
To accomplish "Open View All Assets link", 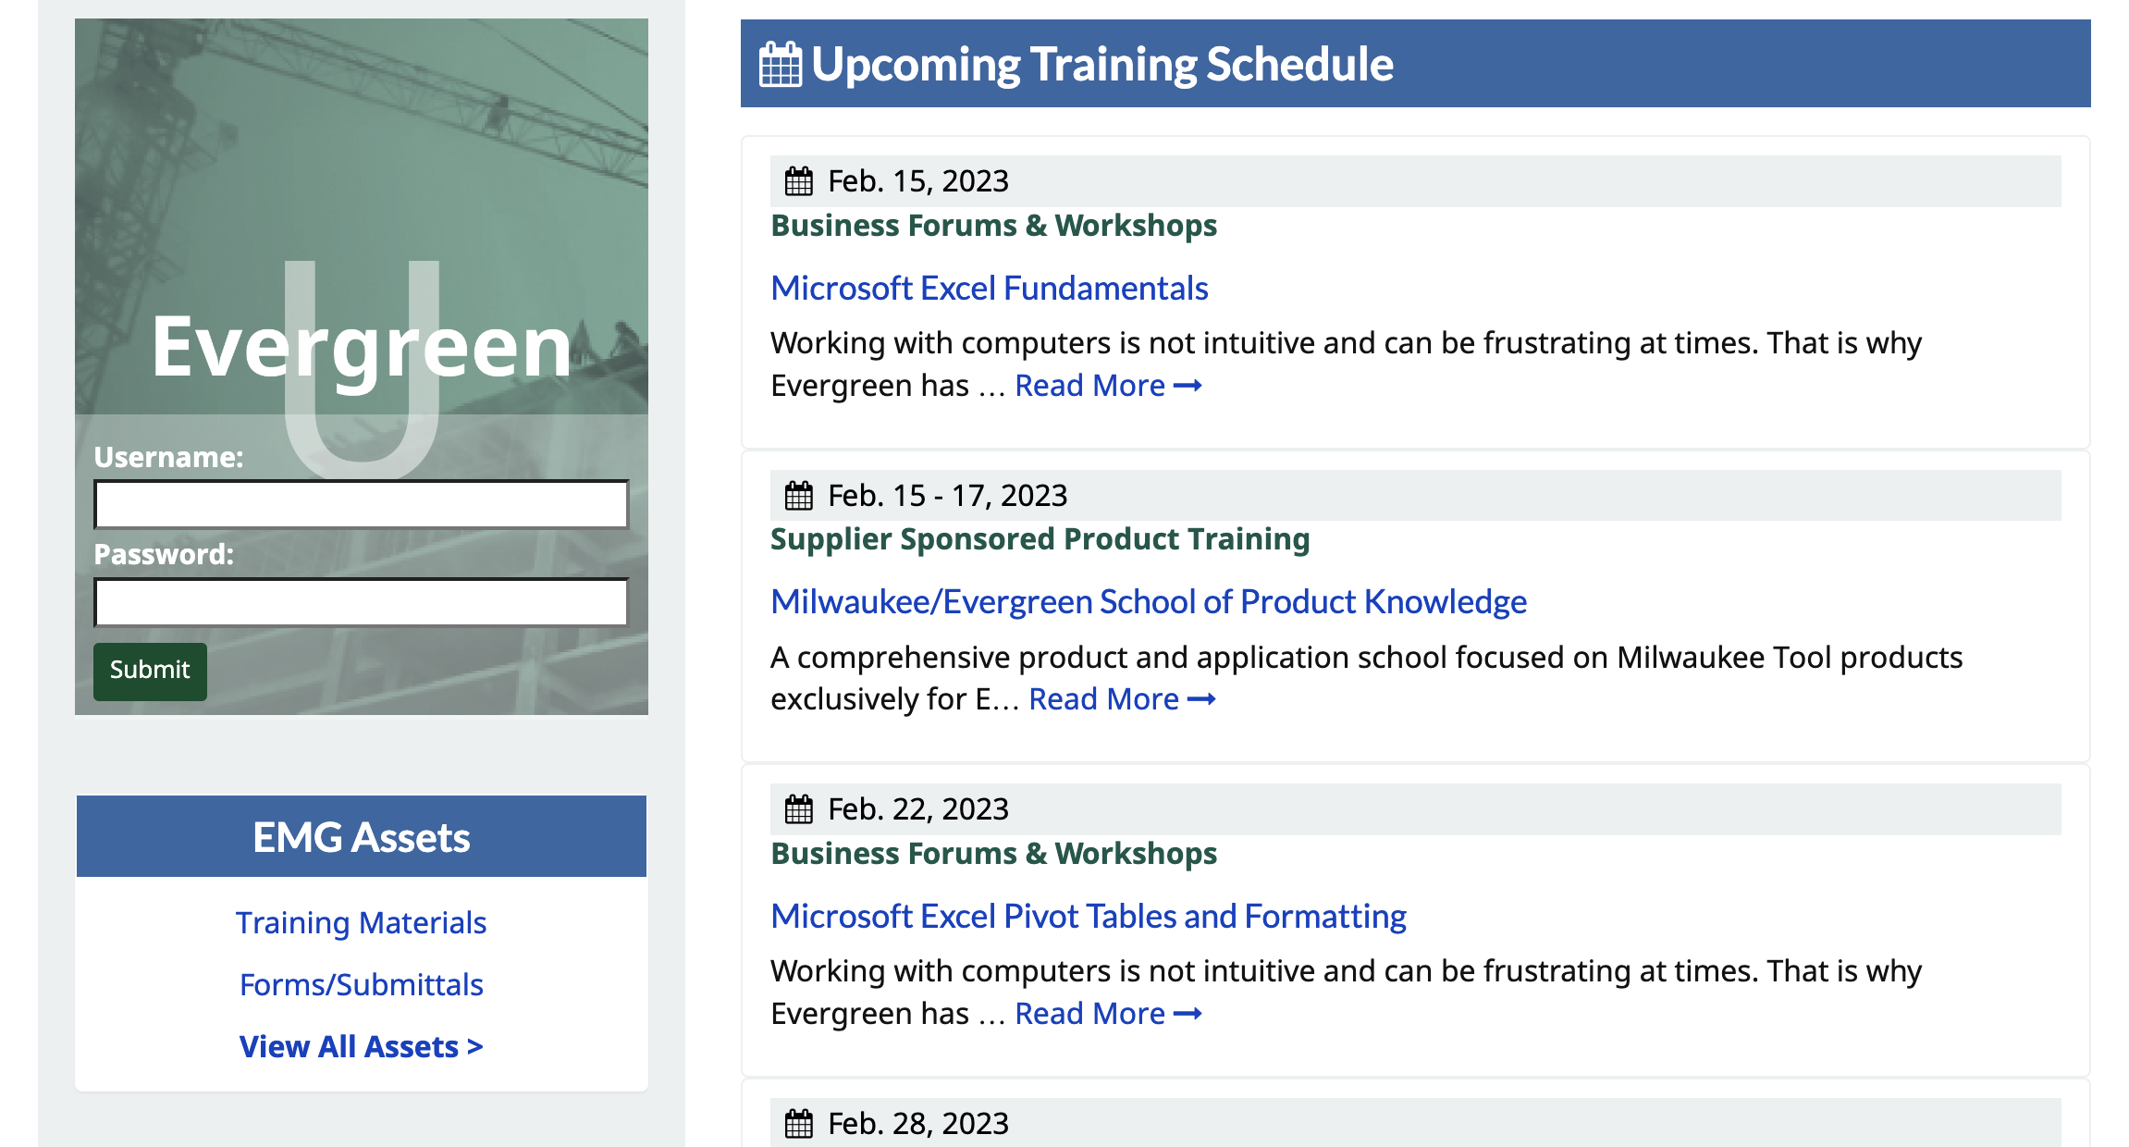I will click(x=361, y=1046).
